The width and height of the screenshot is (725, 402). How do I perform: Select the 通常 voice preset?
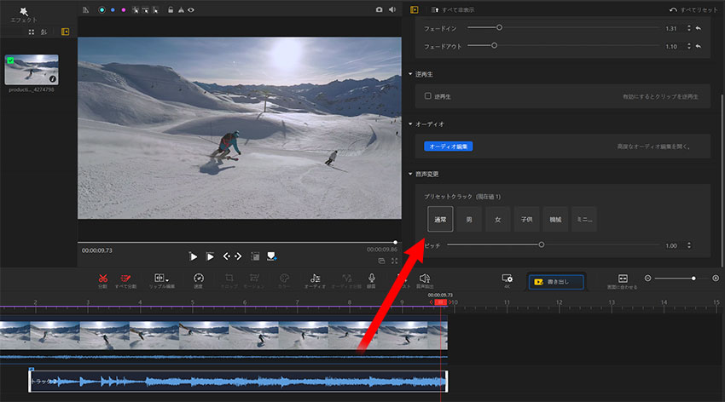(440, 219)
